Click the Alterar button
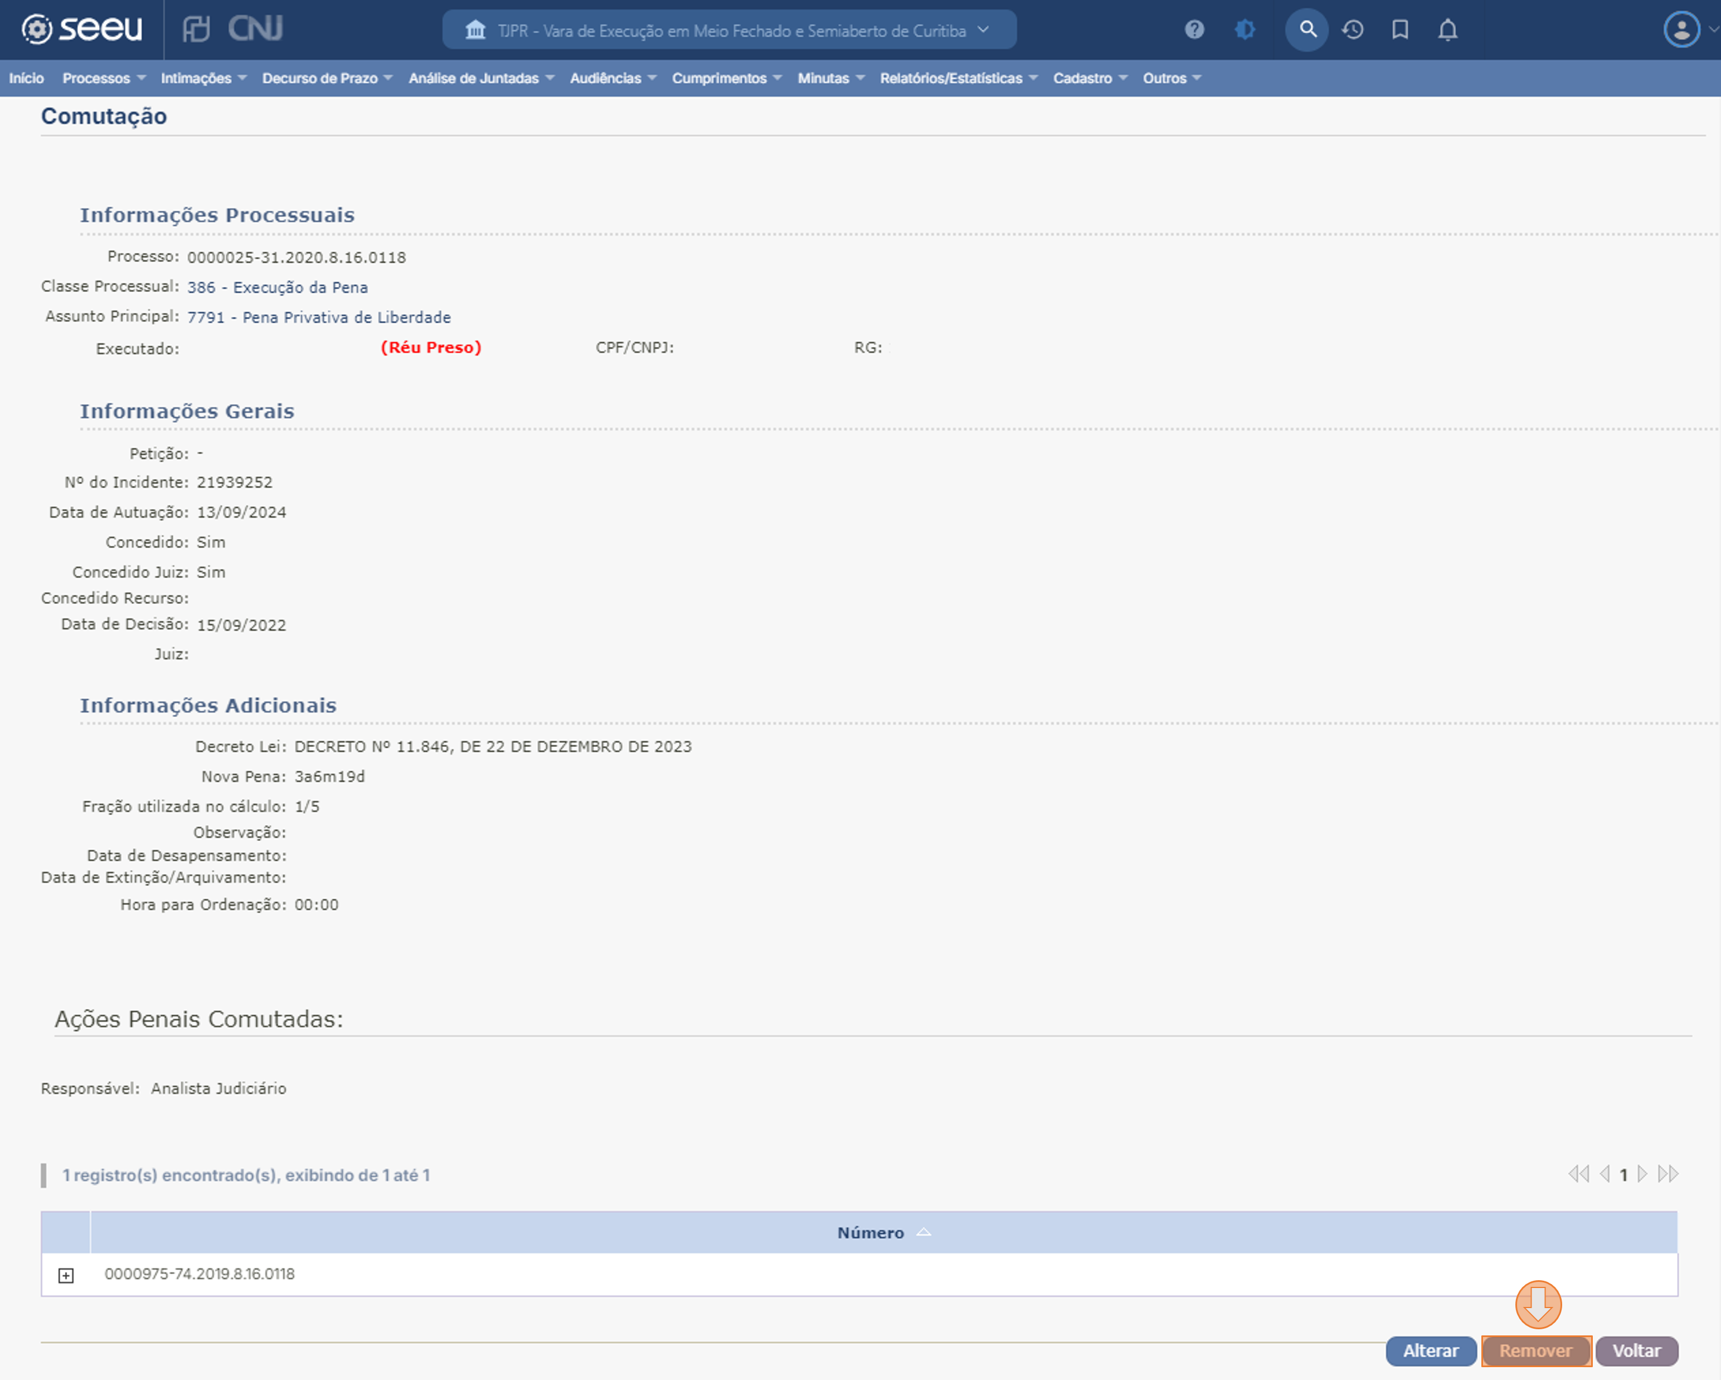Image resolution: width=1721 pixels, height=1380 pixels. coord(1431,1350)
